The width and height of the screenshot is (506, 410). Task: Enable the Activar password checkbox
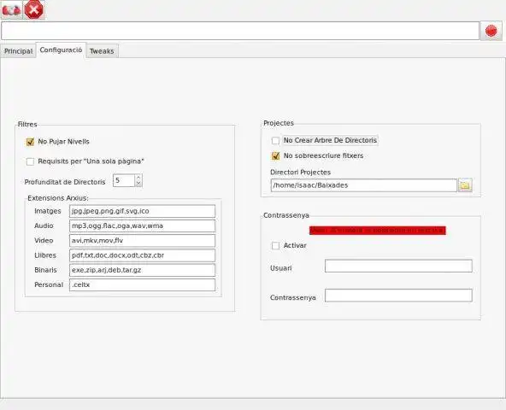point(275,246)
